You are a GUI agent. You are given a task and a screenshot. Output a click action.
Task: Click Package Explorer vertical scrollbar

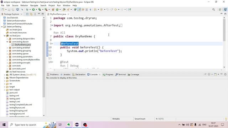click(44, 58)
